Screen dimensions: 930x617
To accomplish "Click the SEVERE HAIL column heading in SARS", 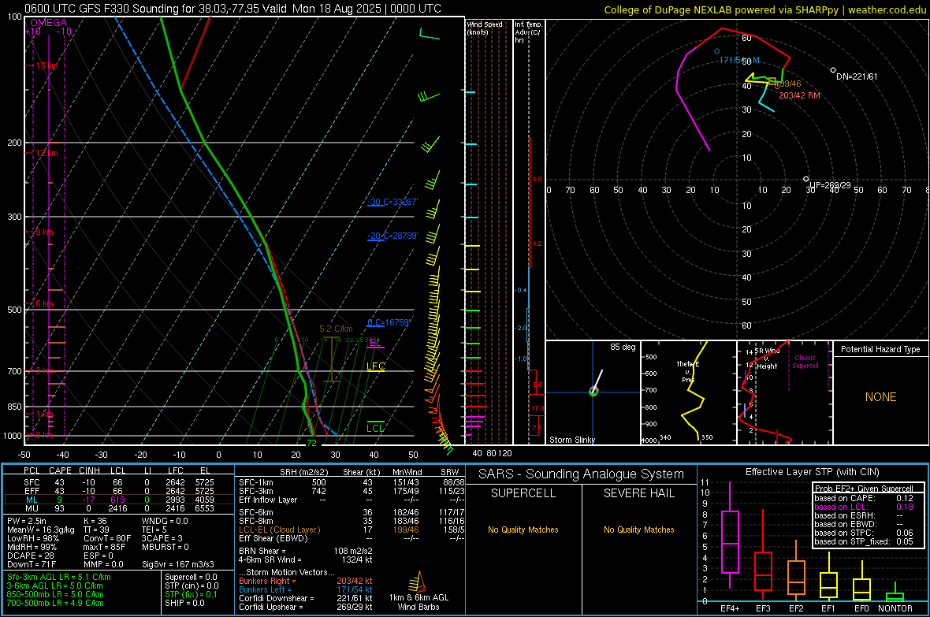I will pyautogui.click(x=638, y=493).
